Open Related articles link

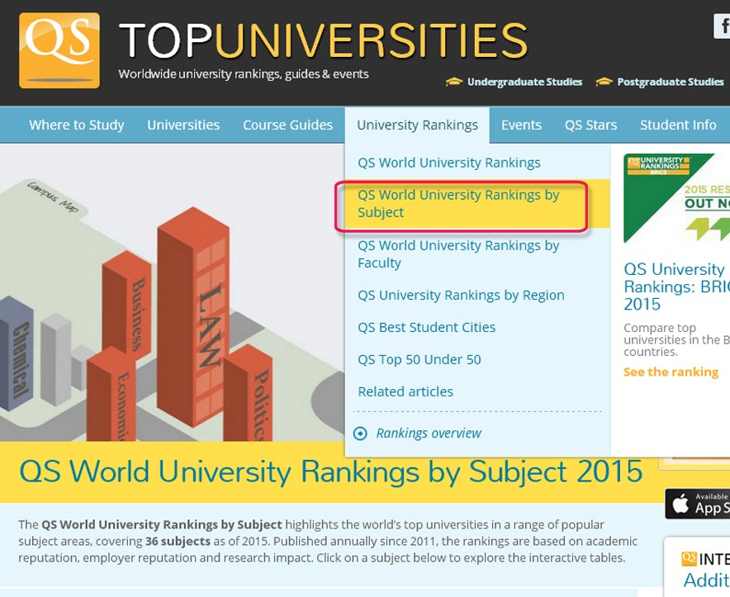[405, 391]
